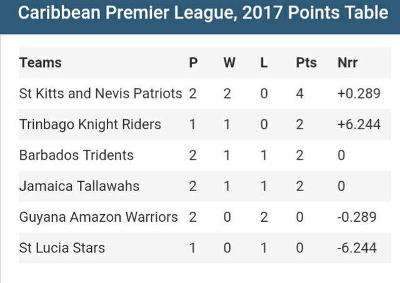400x283 pixels.
Task: Click the P column header
Action: (193, 62)
